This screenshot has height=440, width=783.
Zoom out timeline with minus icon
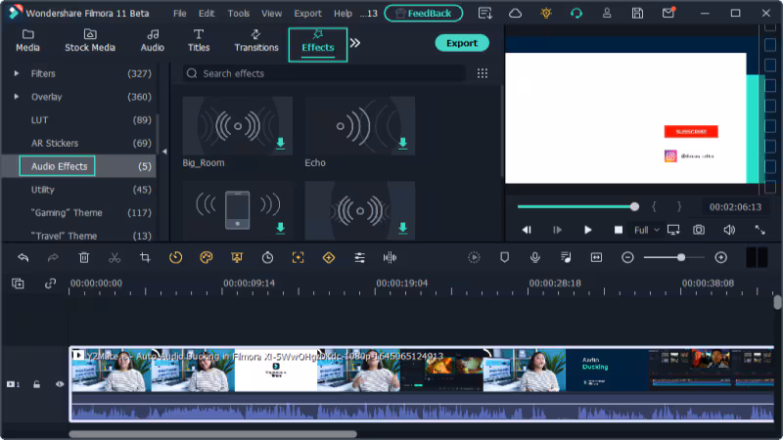627,257
